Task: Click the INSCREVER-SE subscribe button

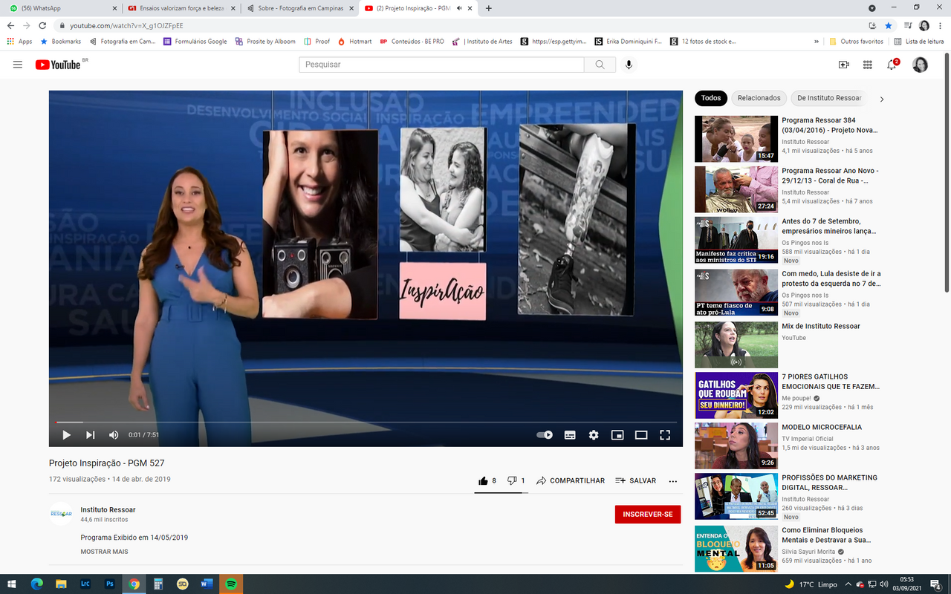Action: (x=647, y=515)
